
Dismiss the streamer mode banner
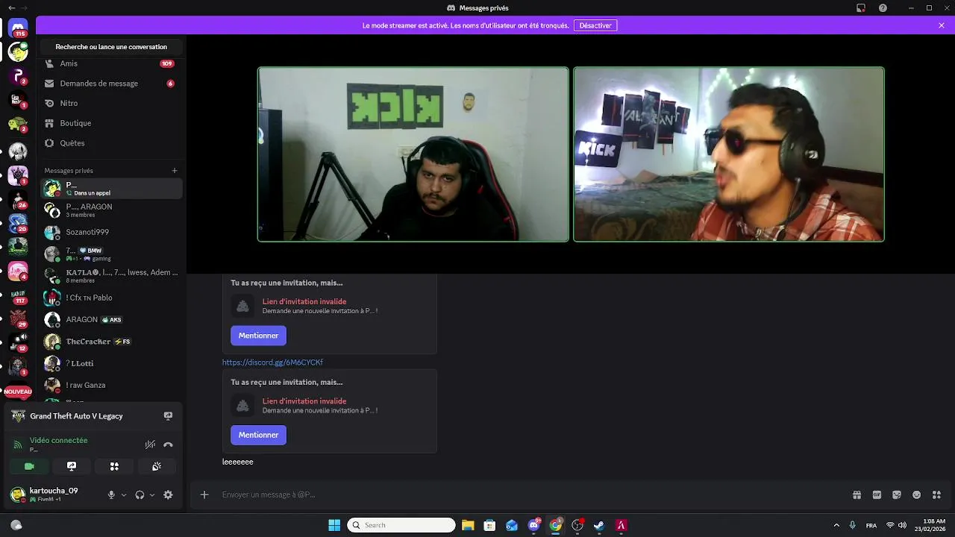(x=942, y=25)
